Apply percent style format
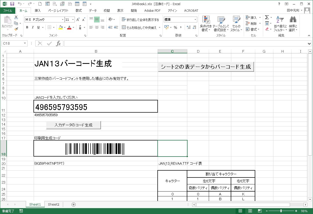313x214 pixels. [176, 27]
